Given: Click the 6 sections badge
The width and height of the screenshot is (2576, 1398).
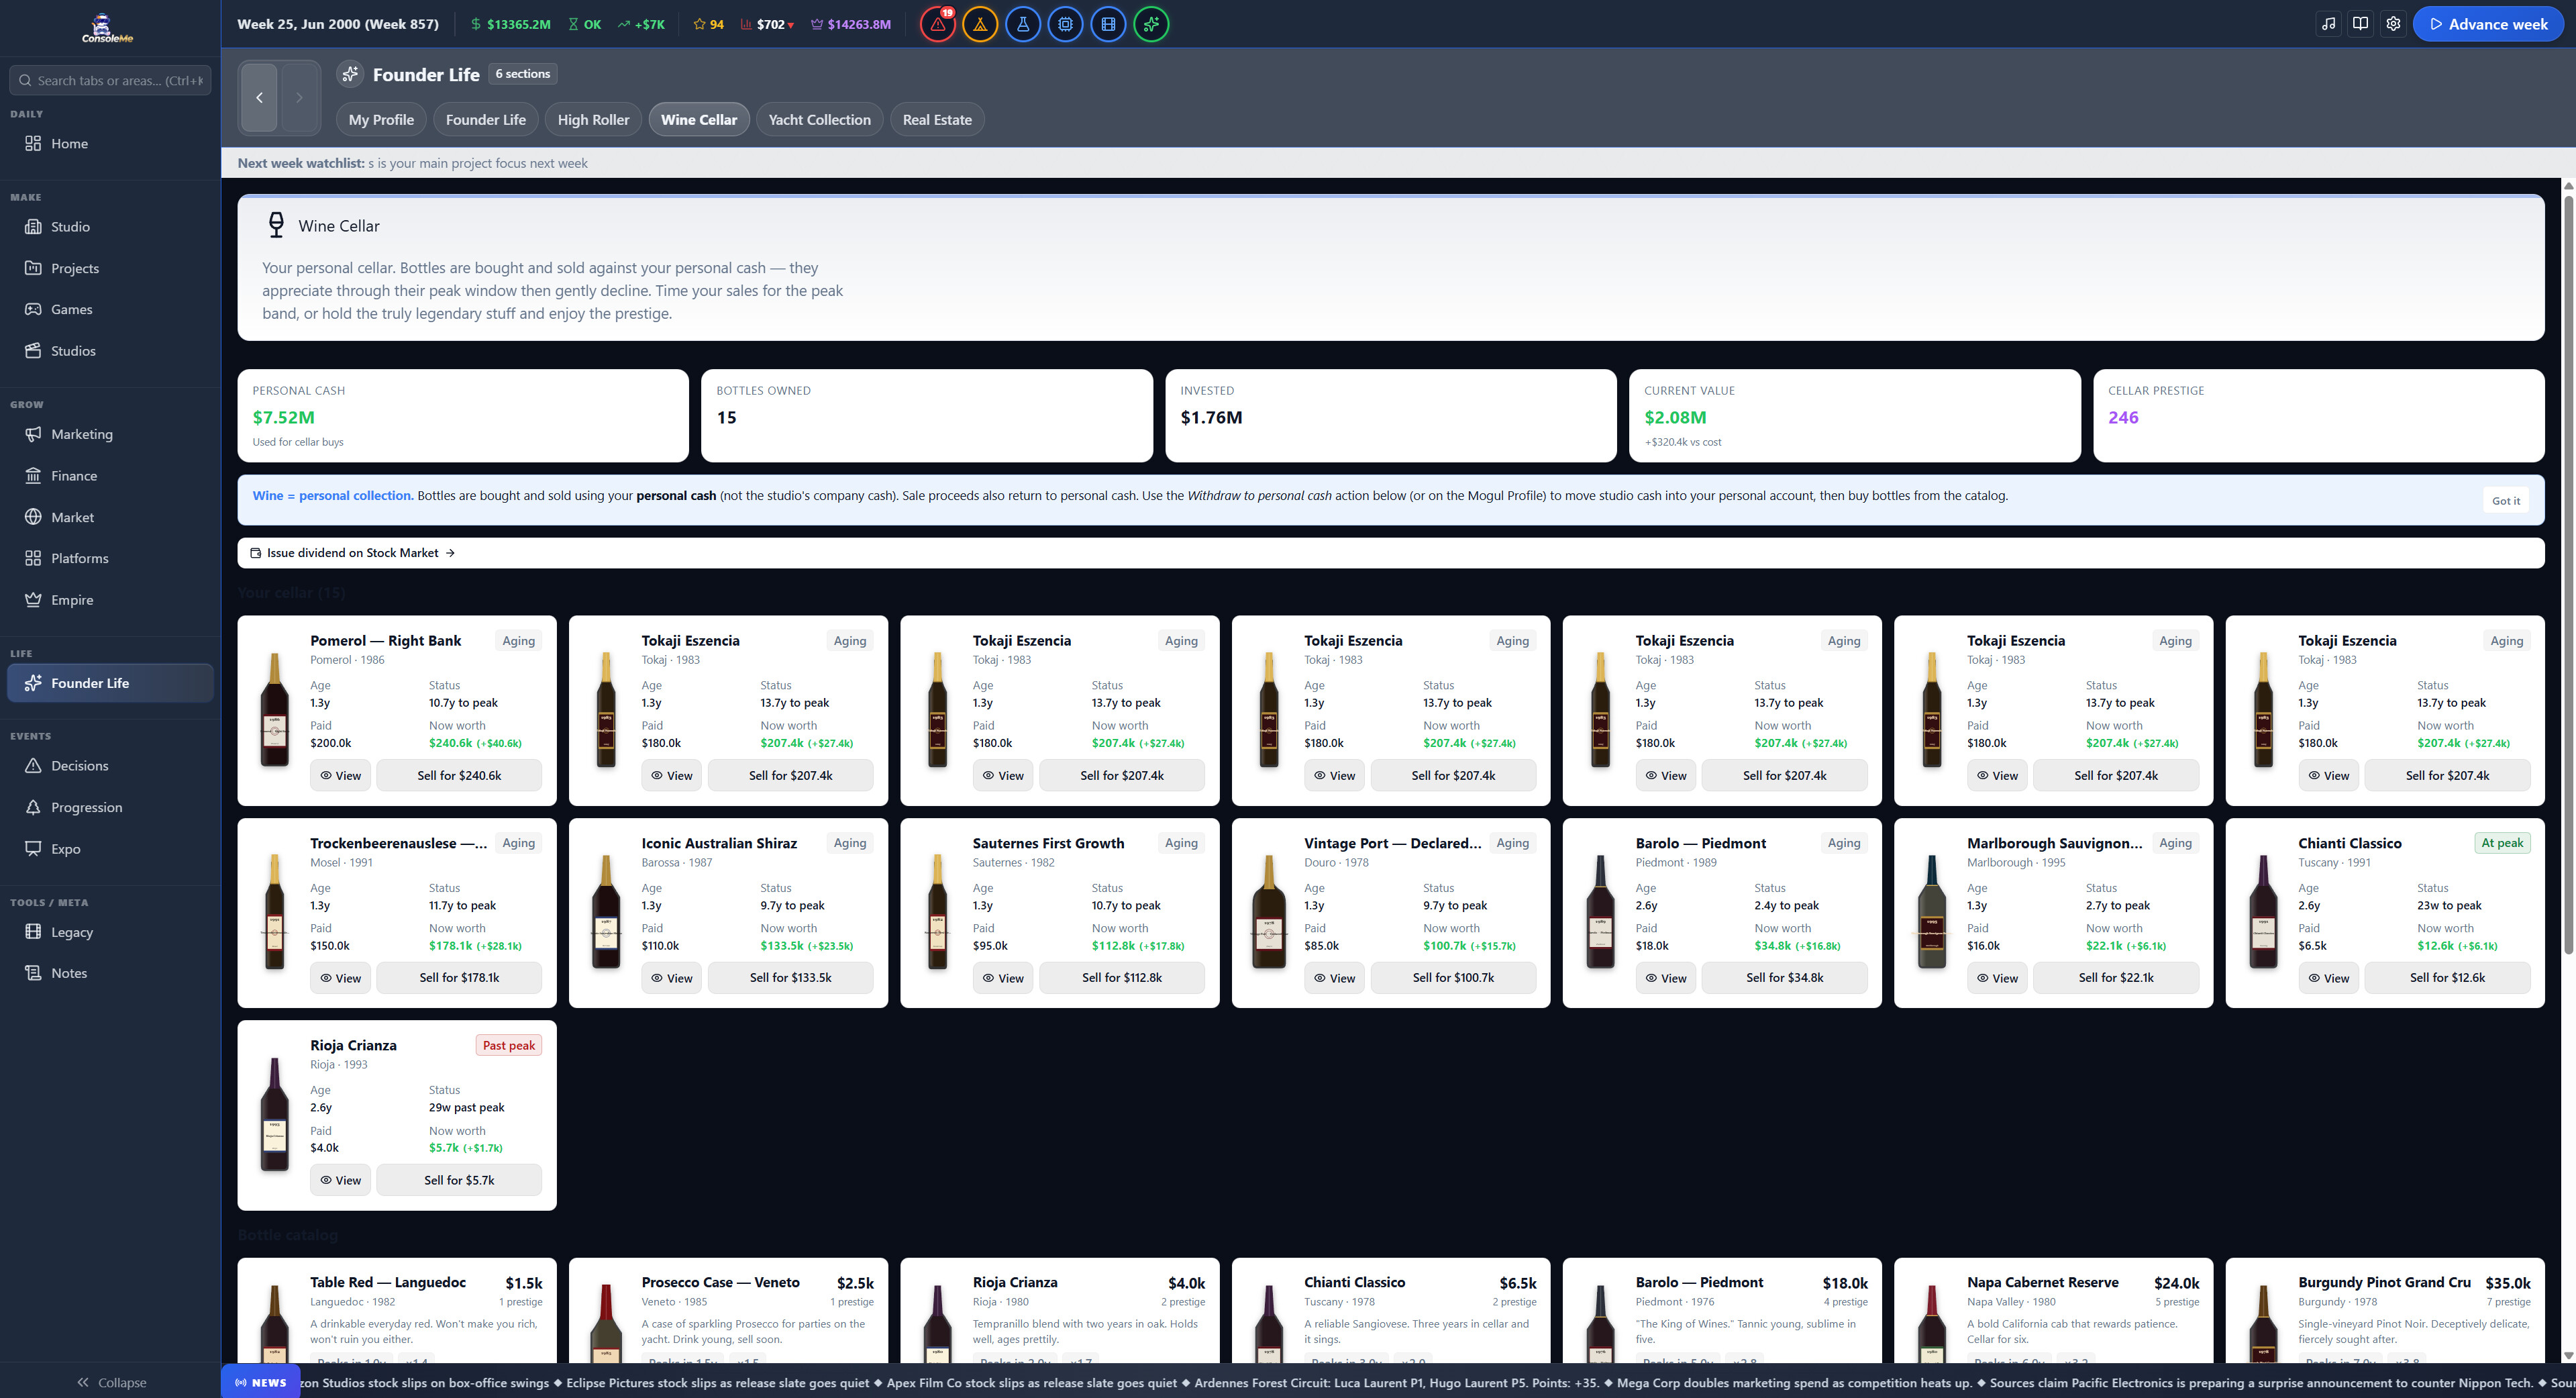Looking at the screenshot, I should click(x=523, y=74).
